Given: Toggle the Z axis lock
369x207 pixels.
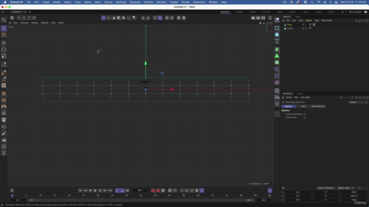Looking at the screenshot, I should (x=29, y=18).
